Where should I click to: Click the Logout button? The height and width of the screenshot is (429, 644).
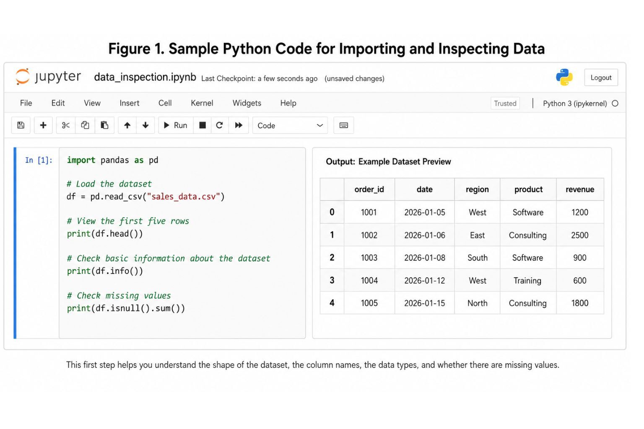[x=601, y=78]
